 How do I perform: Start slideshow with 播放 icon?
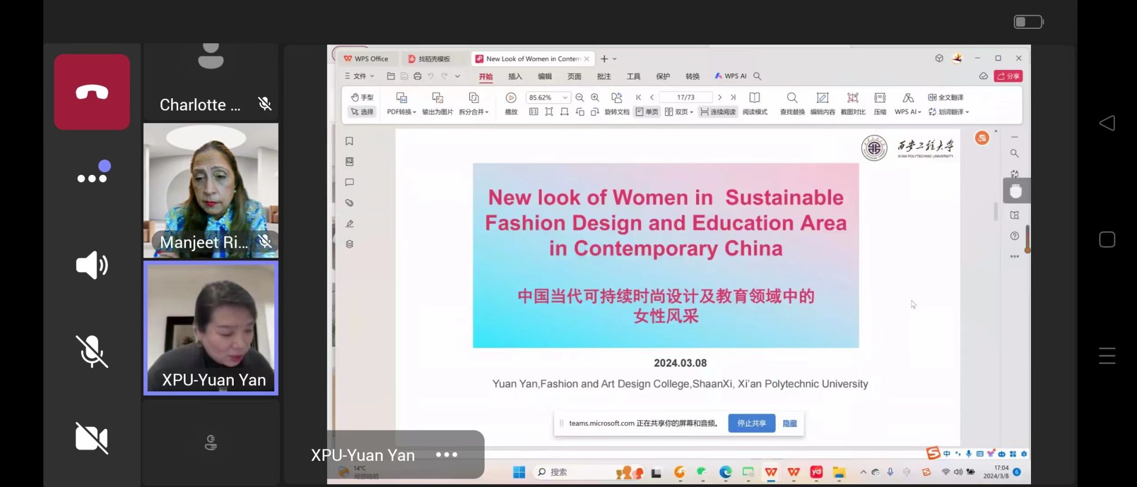pyautogui.click(x=511, y=98)
